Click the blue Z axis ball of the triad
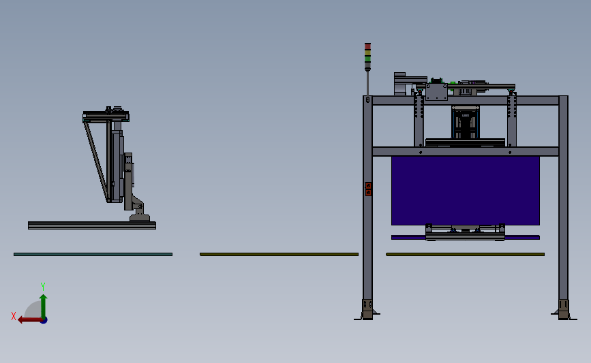This screenshot has height=363, width=591. [x=44, y=321]
